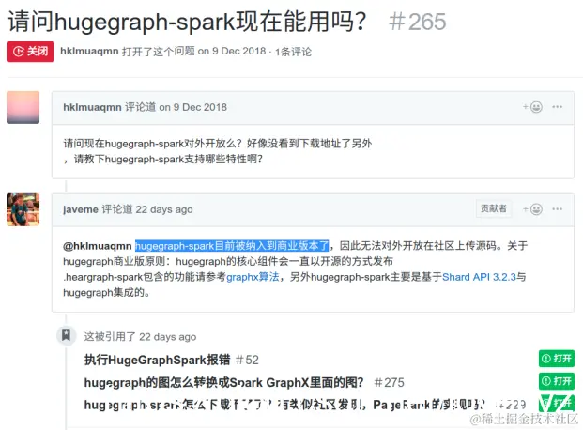Open more options on hklmuaqmn's comment

pos(557,107)
